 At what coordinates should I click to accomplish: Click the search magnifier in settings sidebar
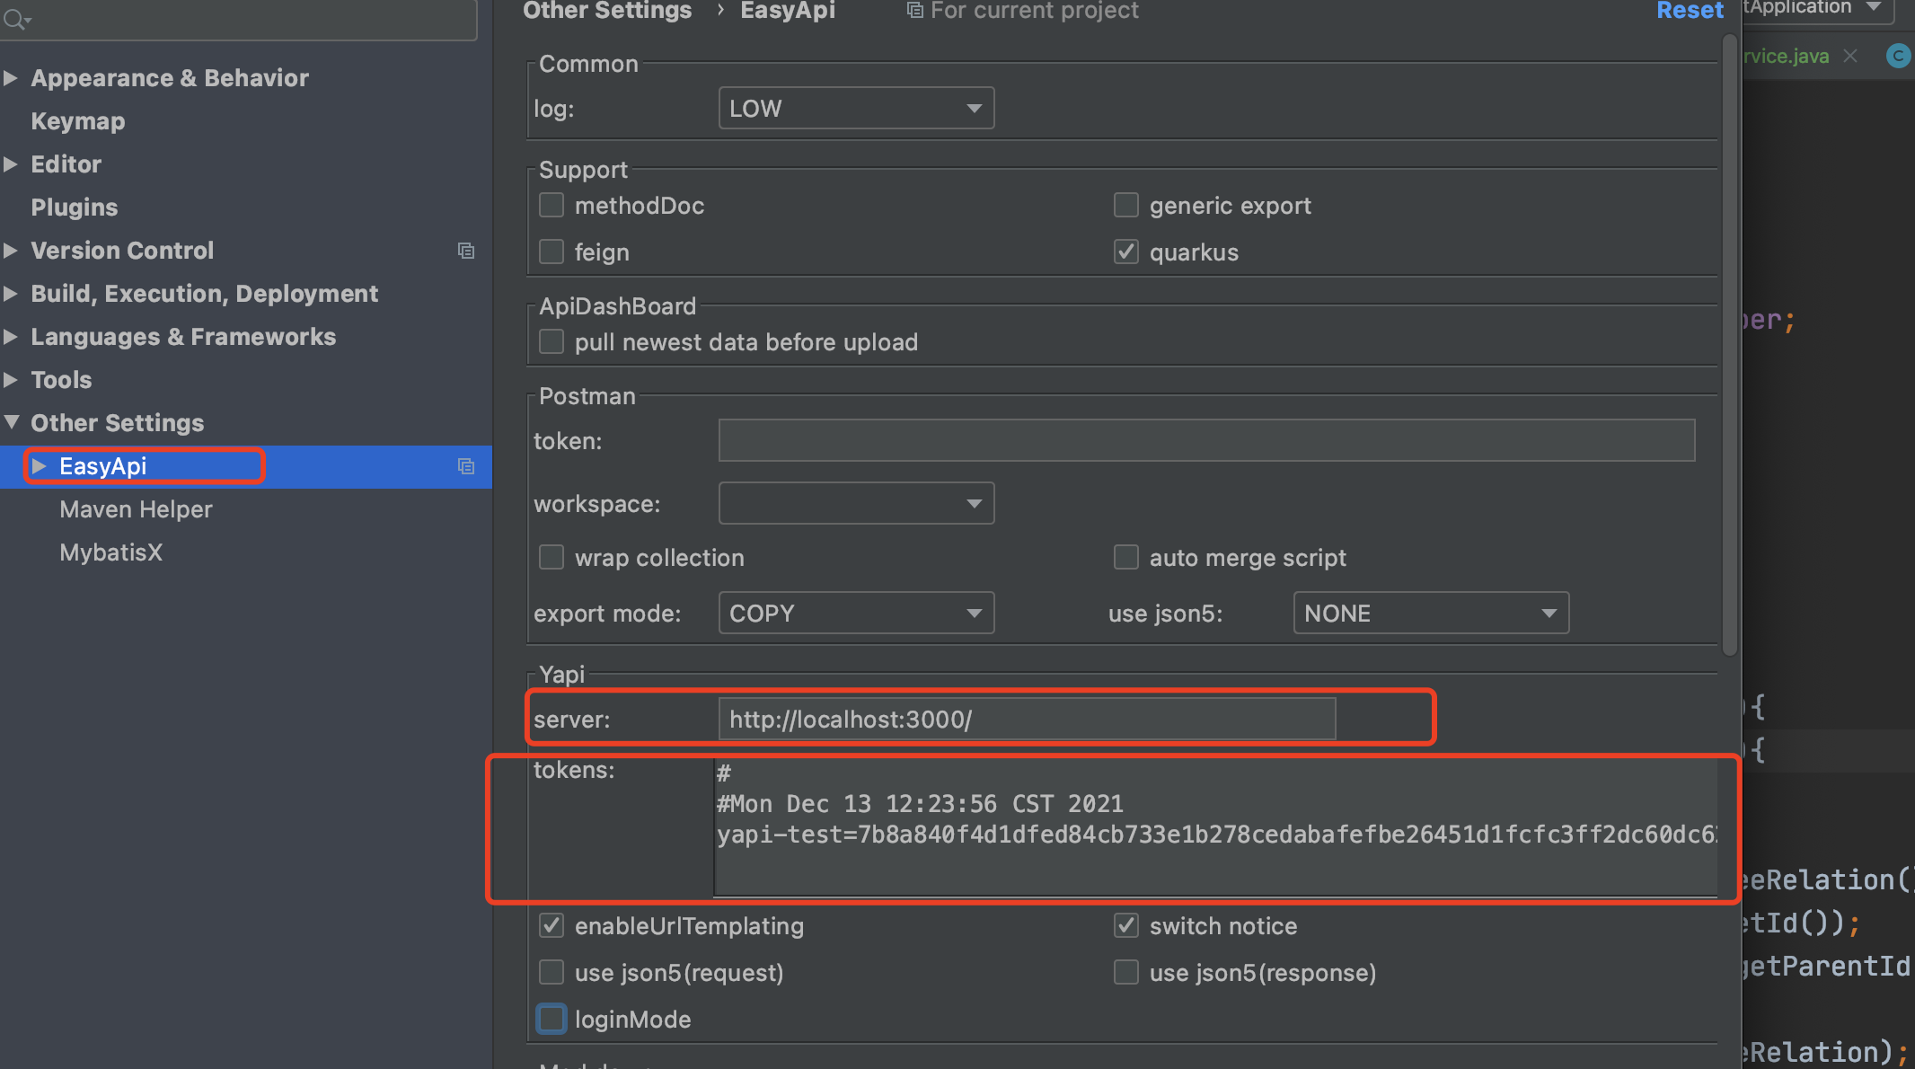14,18
